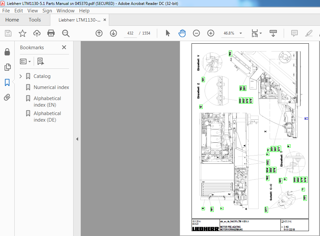Click part label 302 on the diagram
The height and width of the screenshot is (236, 320).
(x=268, y=163)
